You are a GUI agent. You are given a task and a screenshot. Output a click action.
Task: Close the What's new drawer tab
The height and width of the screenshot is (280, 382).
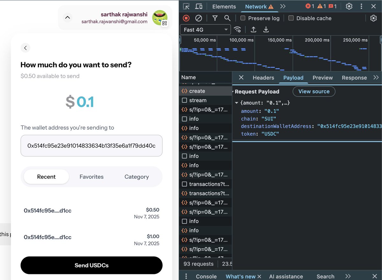[259, 277]
